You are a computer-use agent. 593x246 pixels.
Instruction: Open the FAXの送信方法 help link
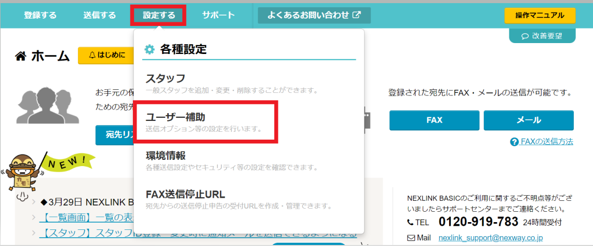click(x=547, y=142)
